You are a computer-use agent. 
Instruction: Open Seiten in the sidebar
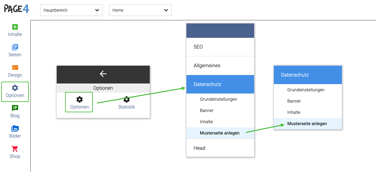15,51
